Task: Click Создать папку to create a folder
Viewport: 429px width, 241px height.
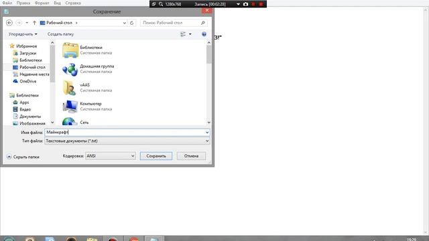Action: (60, 34)
